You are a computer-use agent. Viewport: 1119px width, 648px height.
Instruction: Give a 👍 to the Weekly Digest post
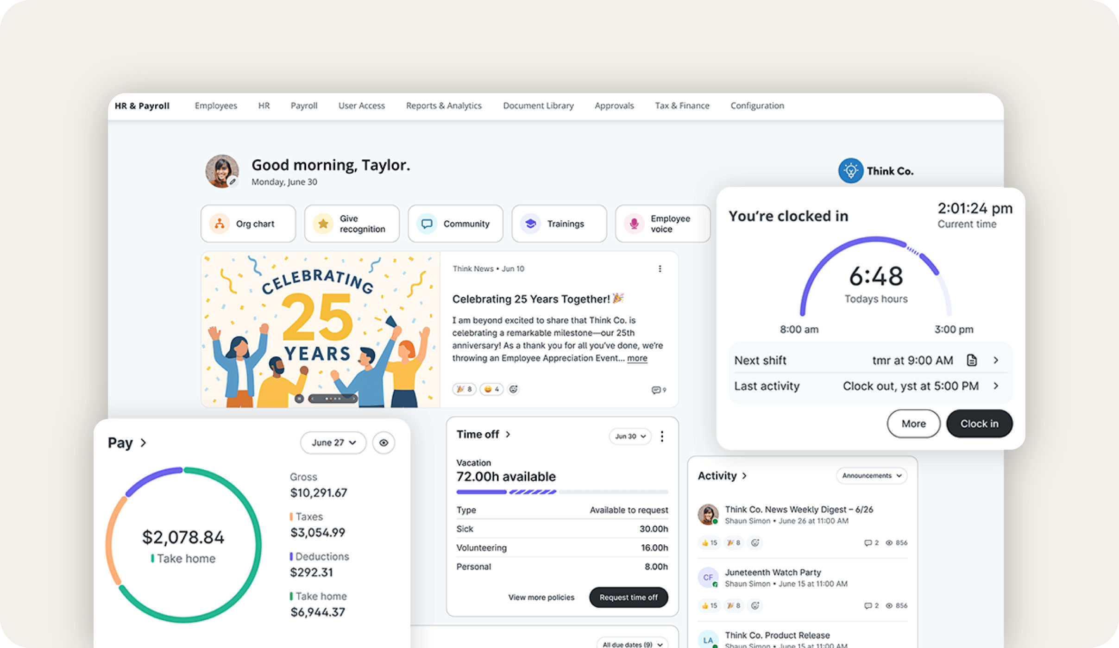pyautogui.click(x=709, y=542)
